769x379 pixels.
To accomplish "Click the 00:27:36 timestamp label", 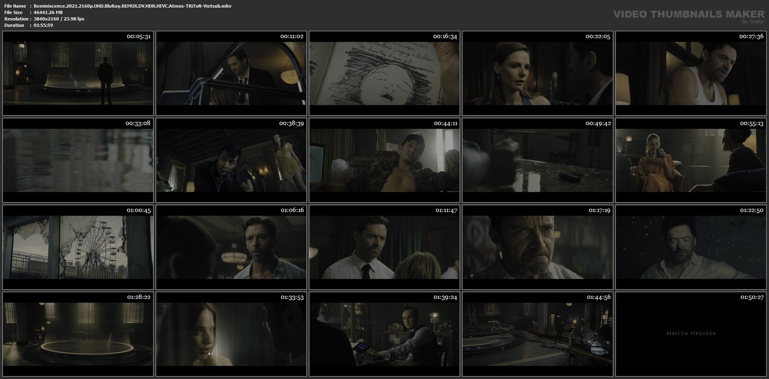I will tap(752, 36).
